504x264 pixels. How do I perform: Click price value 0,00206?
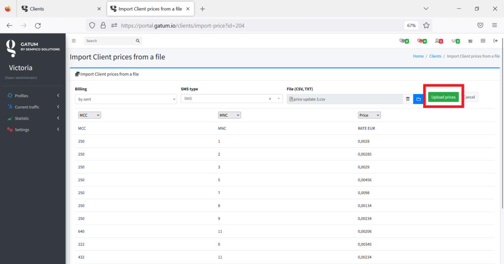click(x=365, y=231)
